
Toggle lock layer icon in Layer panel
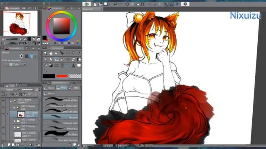click(20, 94)
